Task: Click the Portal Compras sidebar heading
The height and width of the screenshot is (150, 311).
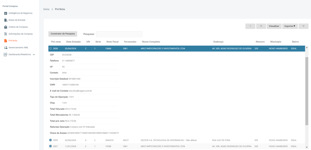Action: click(x=10, y=6)
